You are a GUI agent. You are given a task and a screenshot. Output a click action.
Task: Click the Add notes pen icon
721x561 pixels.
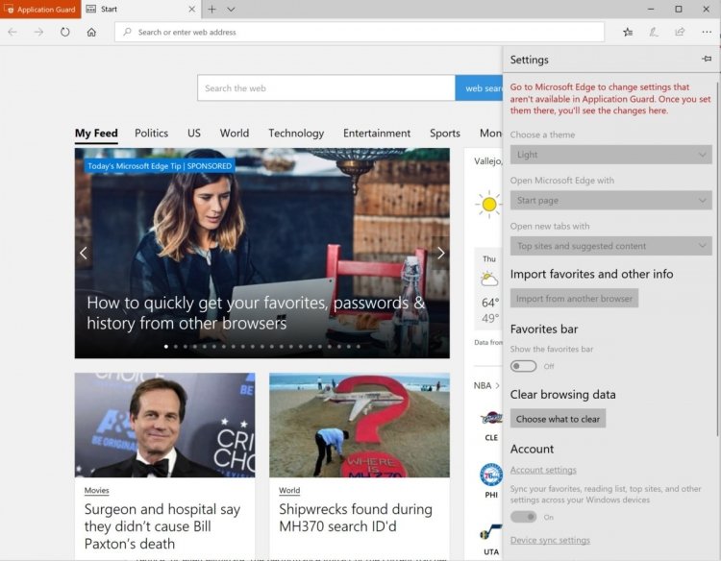(654, 32)
